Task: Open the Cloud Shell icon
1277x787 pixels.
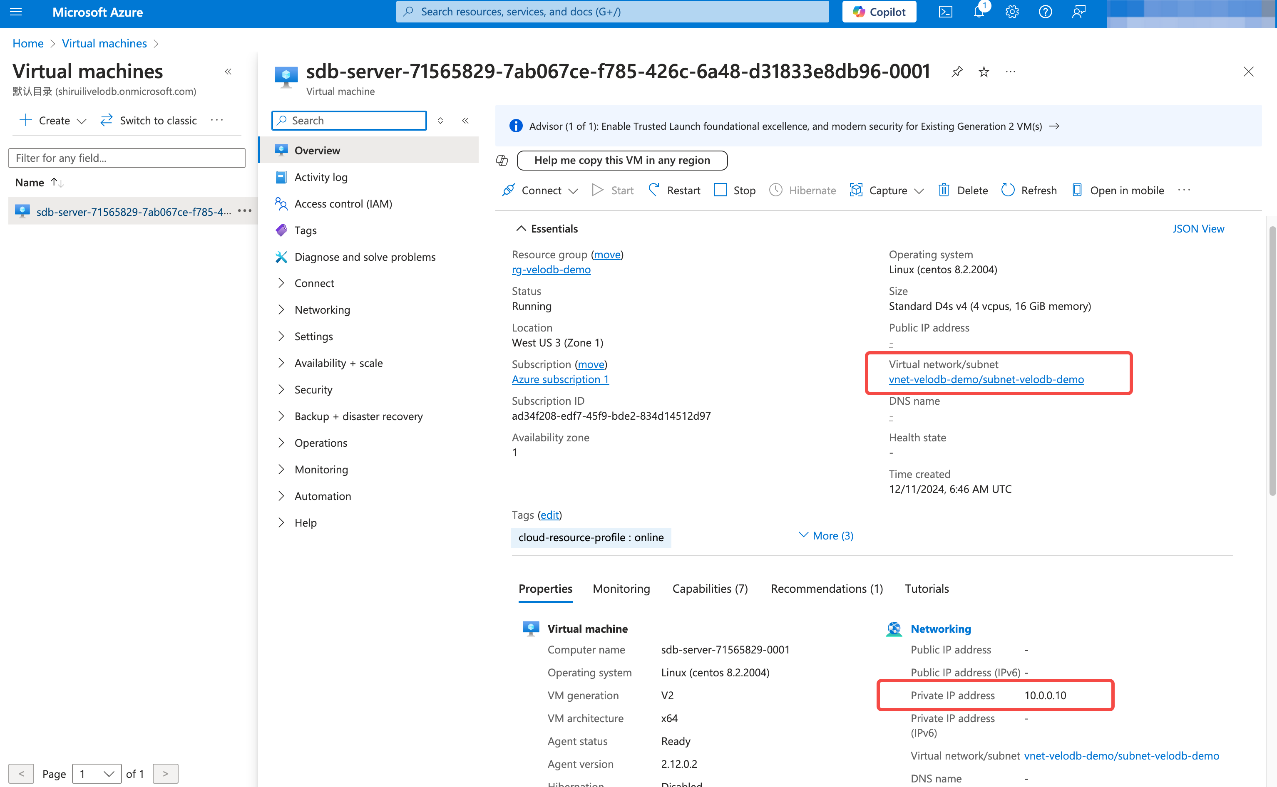Action: point(945,12)
